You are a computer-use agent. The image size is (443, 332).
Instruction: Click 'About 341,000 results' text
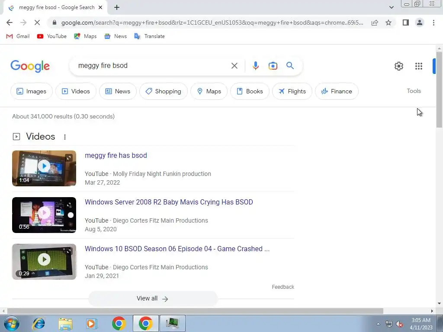[x=63, y=116]
